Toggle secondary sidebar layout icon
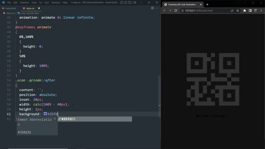 click(x=130, y=2)
